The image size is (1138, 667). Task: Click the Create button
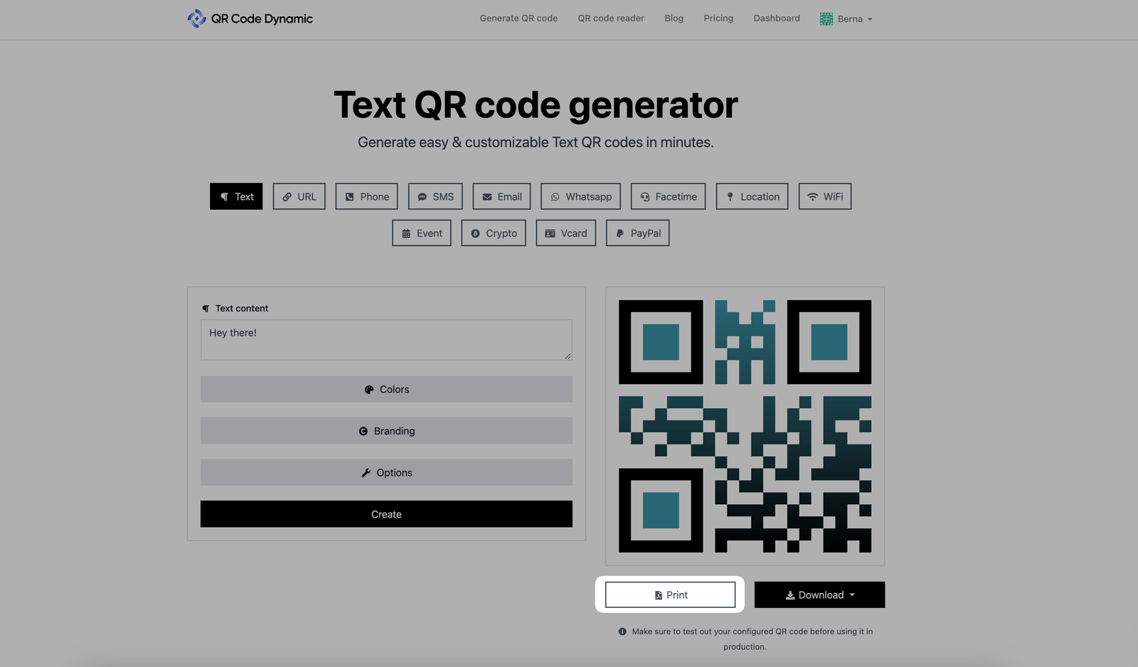(x=386, y=513)
